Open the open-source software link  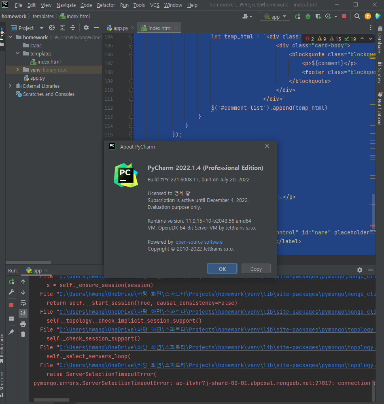[199, 242]
